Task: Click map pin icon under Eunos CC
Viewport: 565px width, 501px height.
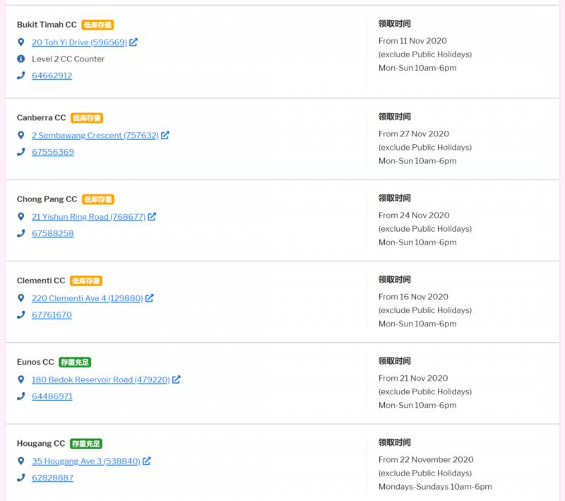Action: point(21,379)
